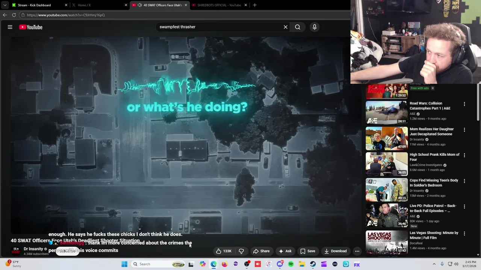The width and height of the screenshot is (481, 270).
Task: Open File Explorer from the taskbar
Action: [302, 264]
